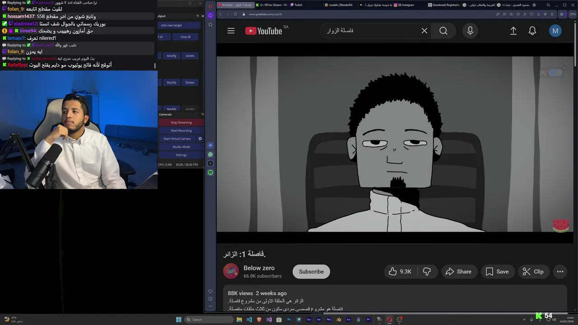The image size is (578, 325).
Task: Click the browser address bar URL
Action: pos(265,14)
